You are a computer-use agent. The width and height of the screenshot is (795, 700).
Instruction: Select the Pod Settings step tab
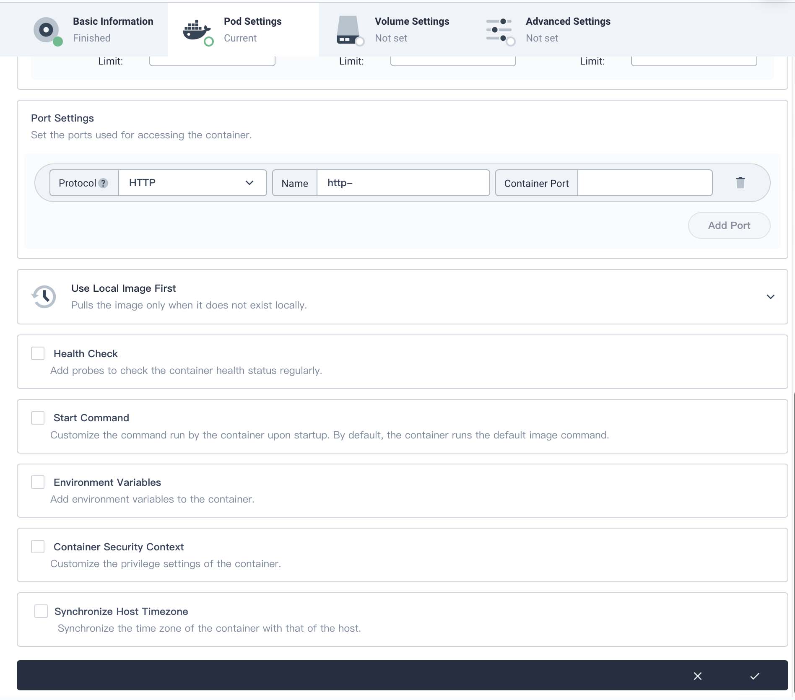243,29
